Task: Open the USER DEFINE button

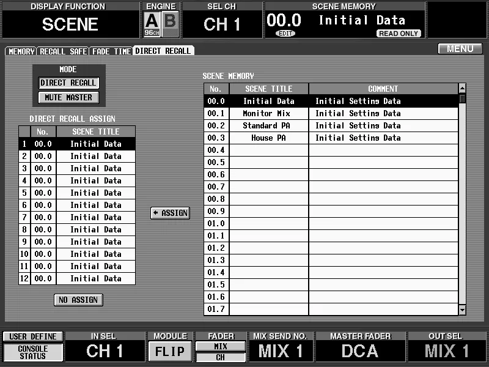Action: tap(33, 336)
